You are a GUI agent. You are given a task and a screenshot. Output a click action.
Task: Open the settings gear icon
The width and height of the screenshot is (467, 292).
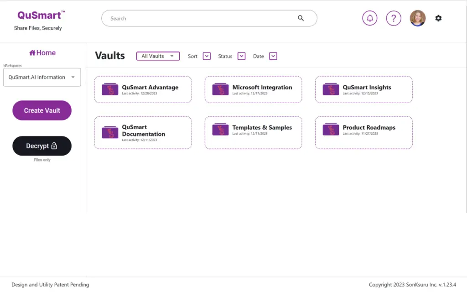coord(438,18)
